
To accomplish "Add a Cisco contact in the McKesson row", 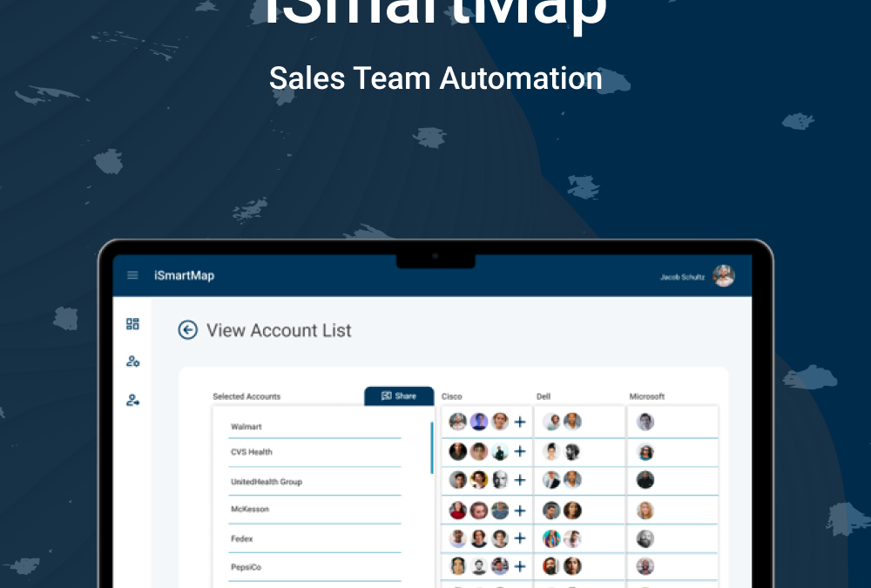I will pos(520,510).
